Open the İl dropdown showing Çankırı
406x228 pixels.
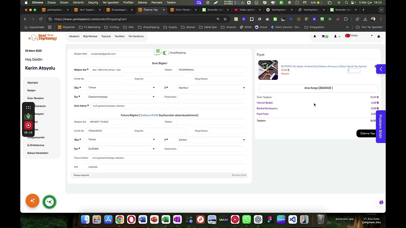coord(212,140)
